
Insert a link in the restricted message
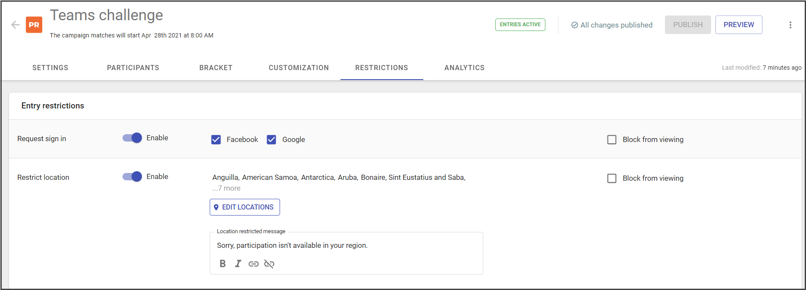pyautogui.click(x=254, y=264)
